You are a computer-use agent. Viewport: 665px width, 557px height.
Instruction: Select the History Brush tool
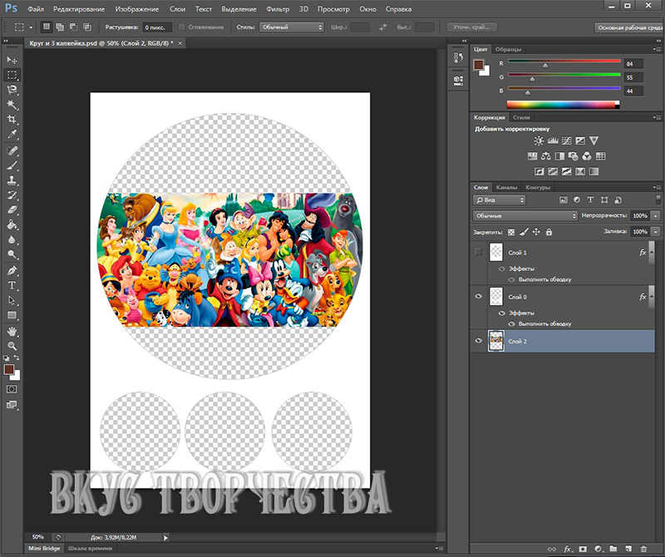pyautogui.click(x=12, y=195)
